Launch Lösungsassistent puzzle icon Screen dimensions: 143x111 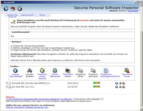pyautogui.click(x=29, y=71)
